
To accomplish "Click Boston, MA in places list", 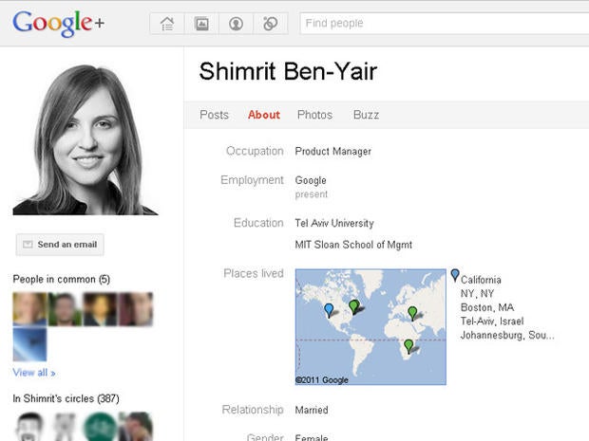I will tap(487, 307).
